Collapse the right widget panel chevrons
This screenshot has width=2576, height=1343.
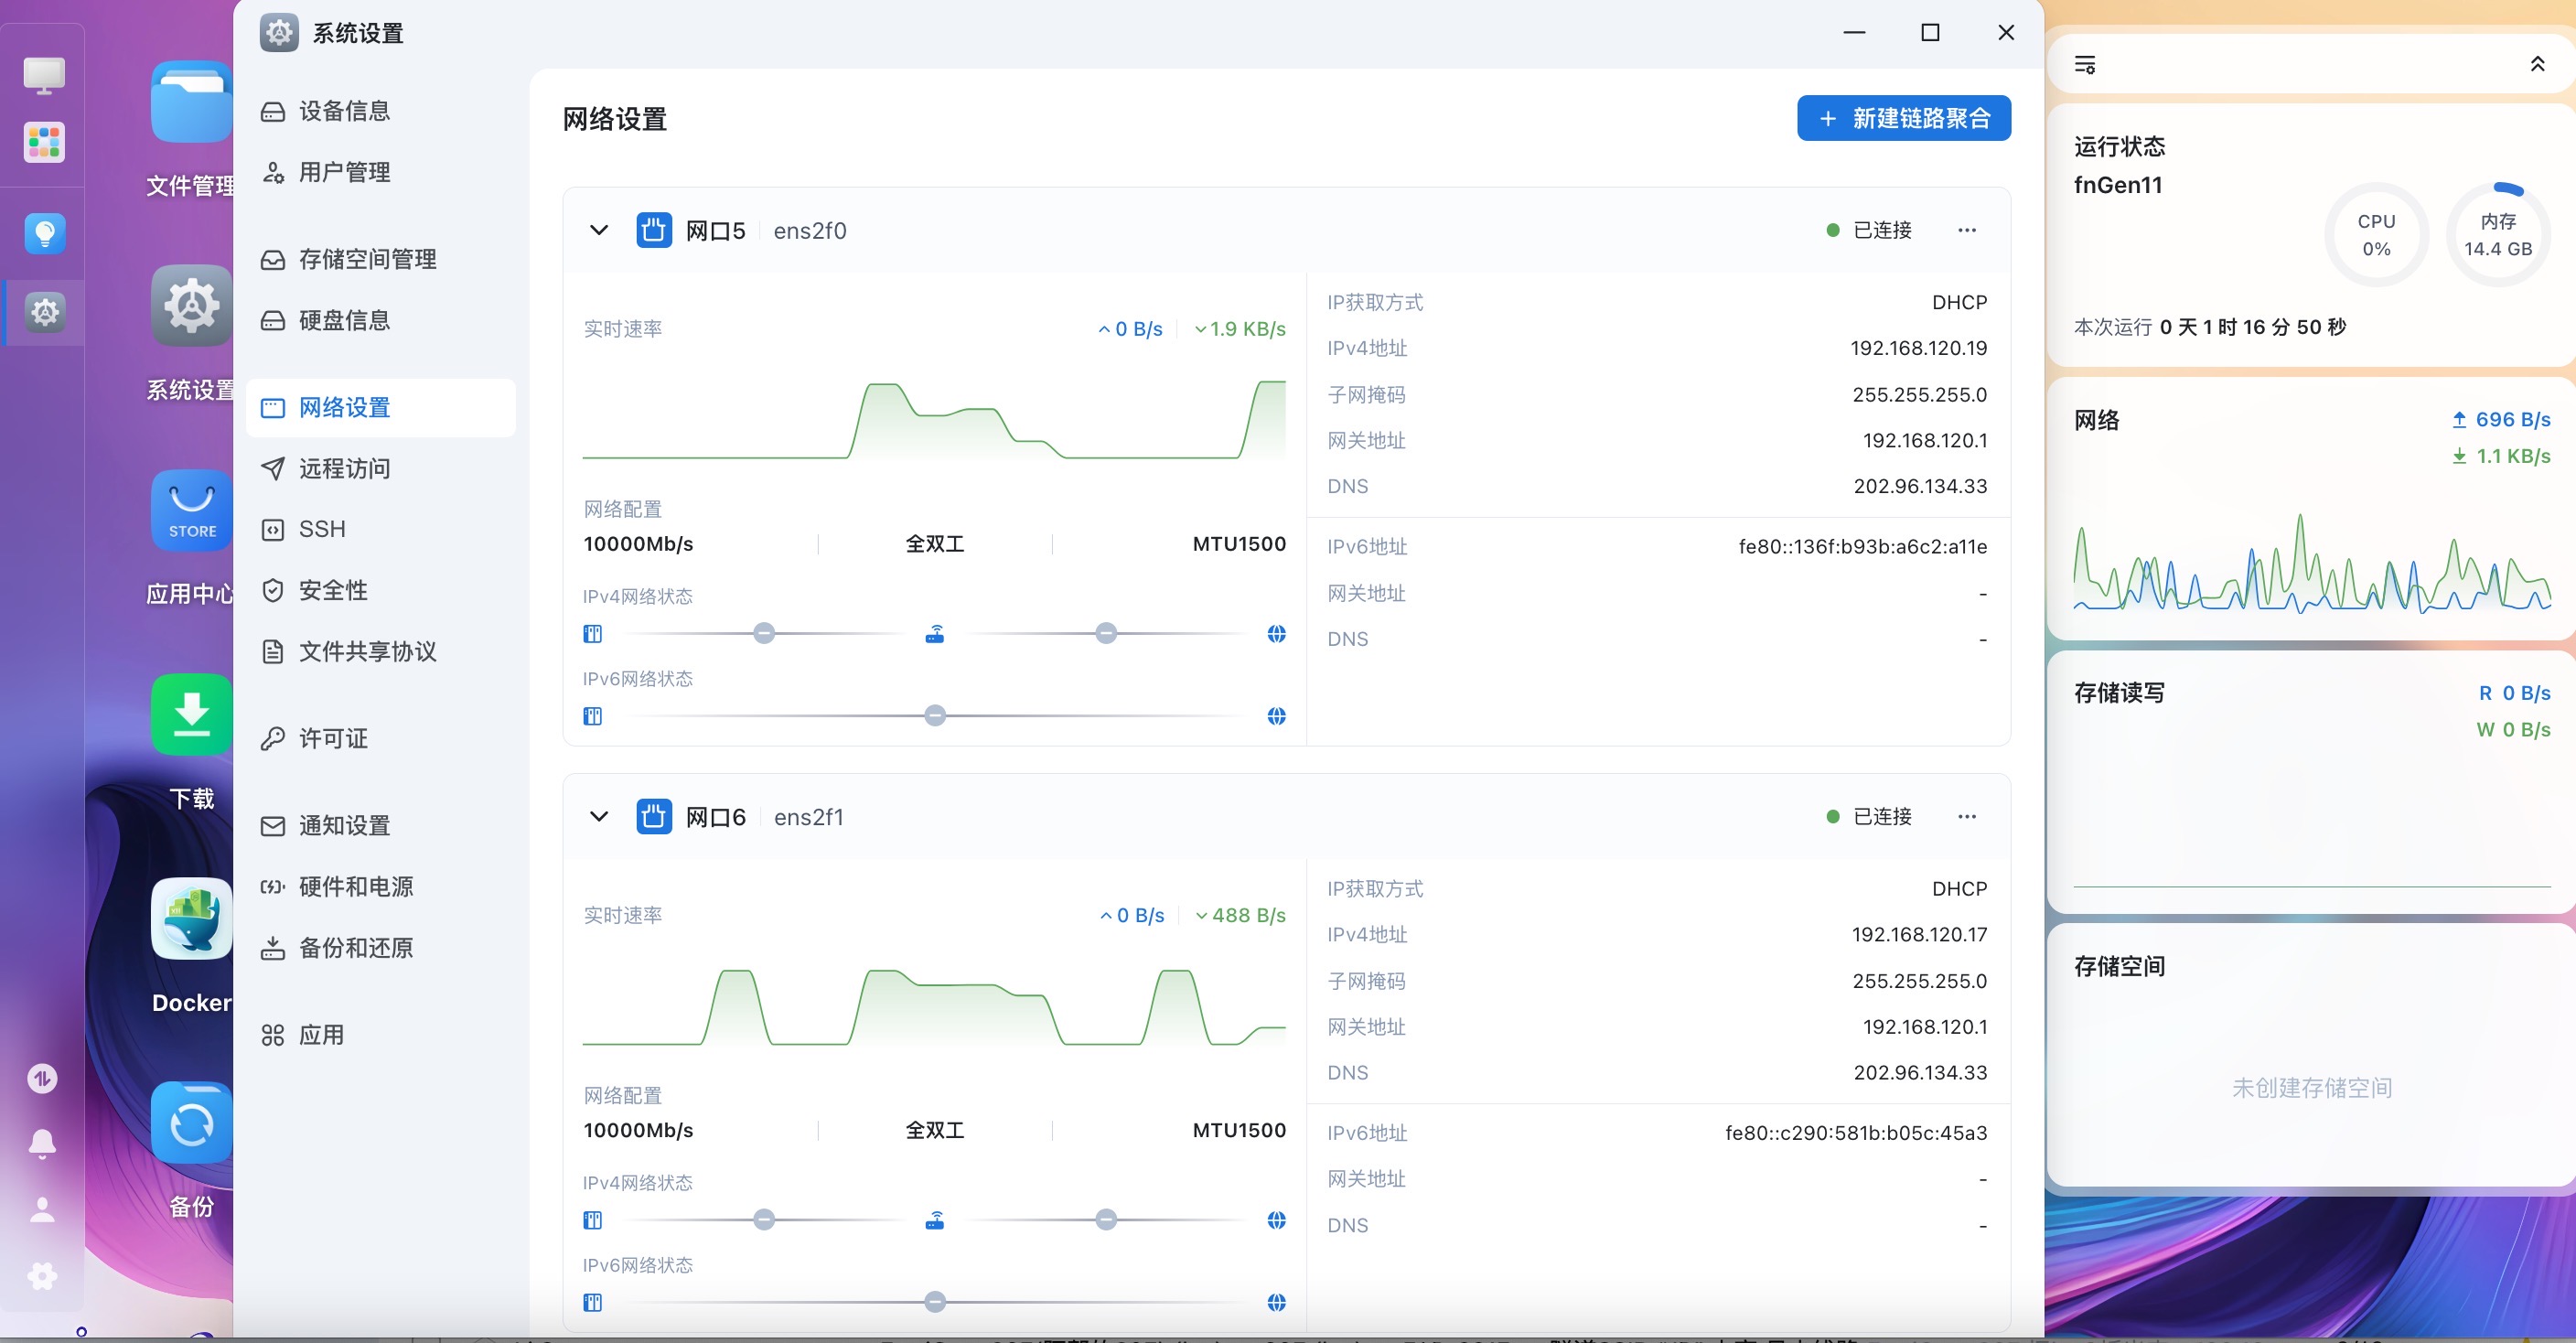pyautogui.click(x=2537, y=65)
